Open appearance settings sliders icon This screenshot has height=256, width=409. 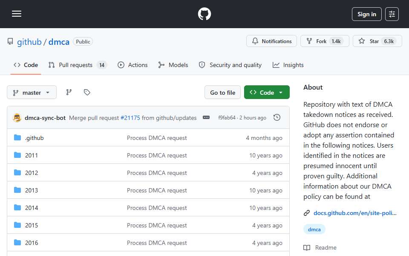tap(392, 14)
